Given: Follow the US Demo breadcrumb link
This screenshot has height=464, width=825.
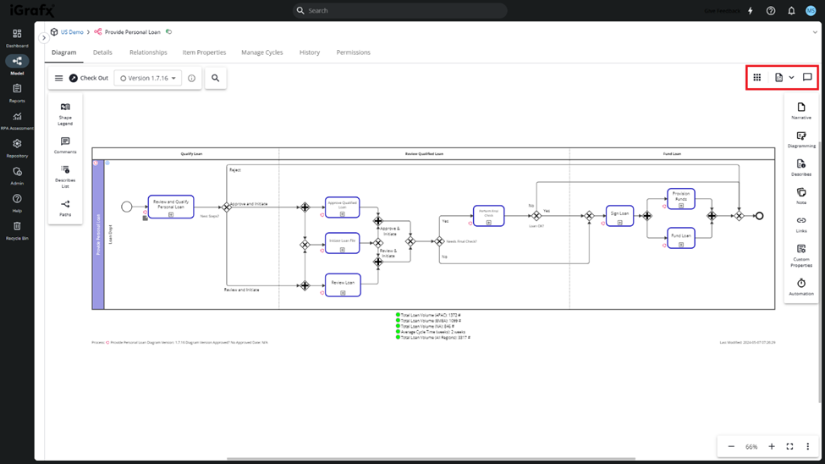Looking at the screenshot, I should [72, 32].
